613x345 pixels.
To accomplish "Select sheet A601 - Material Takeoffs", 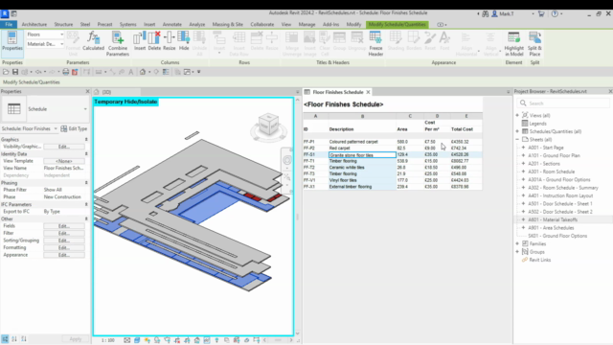I will pos(553,219).
